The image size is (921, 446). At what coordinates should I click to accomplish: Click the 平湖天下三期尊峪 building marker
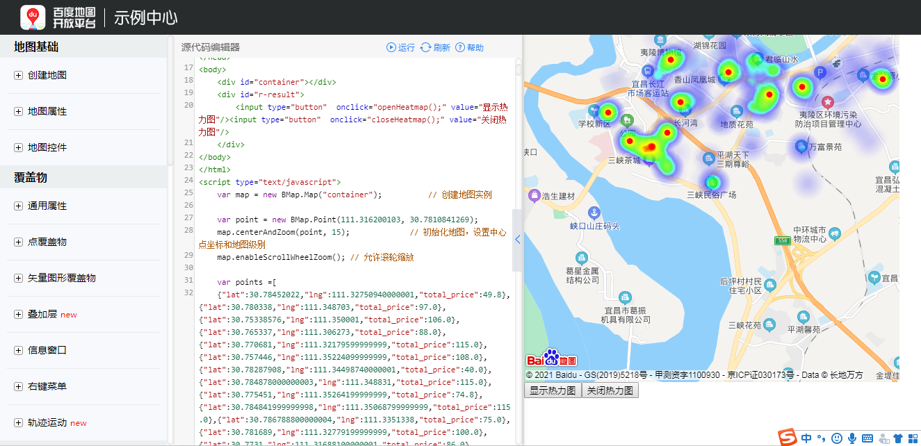tap(708, 158)
